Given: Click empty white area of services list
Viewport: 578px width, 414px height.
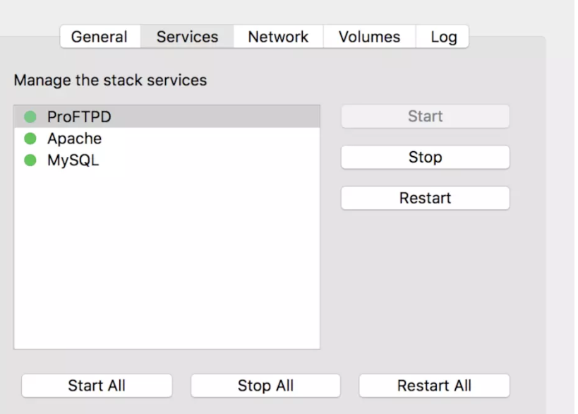Looking at the screenshot, I should (167, 268).
